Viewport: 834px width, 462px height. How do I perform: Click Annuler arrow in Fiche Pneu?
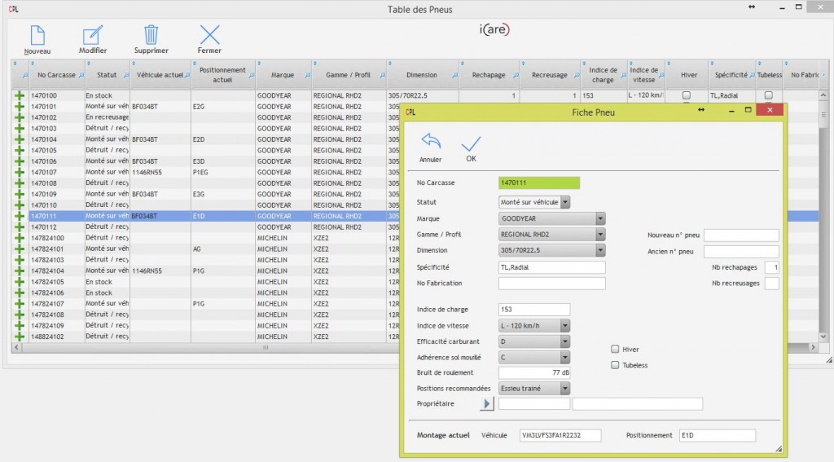coord(431,142)
